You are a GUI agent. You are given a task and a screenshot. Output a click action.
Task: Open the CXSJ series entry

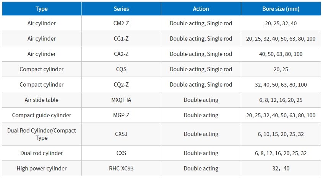tap(121, 134)
